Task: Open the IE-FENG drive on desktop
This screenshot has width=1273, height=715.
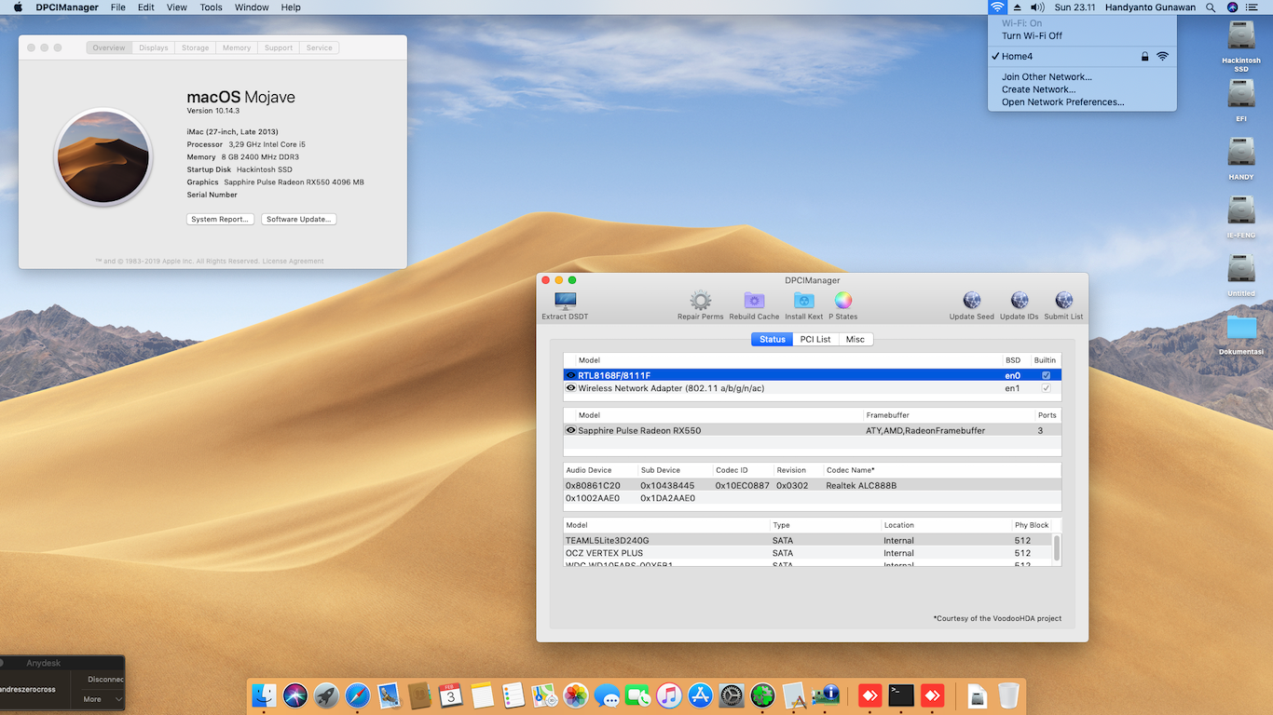Action: point(1241,209)
